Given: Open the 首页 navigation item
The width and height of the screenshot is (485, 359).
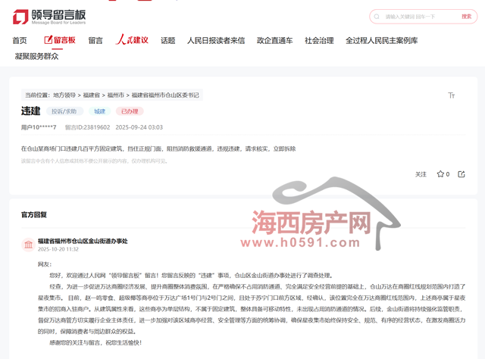Looking at the screenshot, I should [20, 41].
